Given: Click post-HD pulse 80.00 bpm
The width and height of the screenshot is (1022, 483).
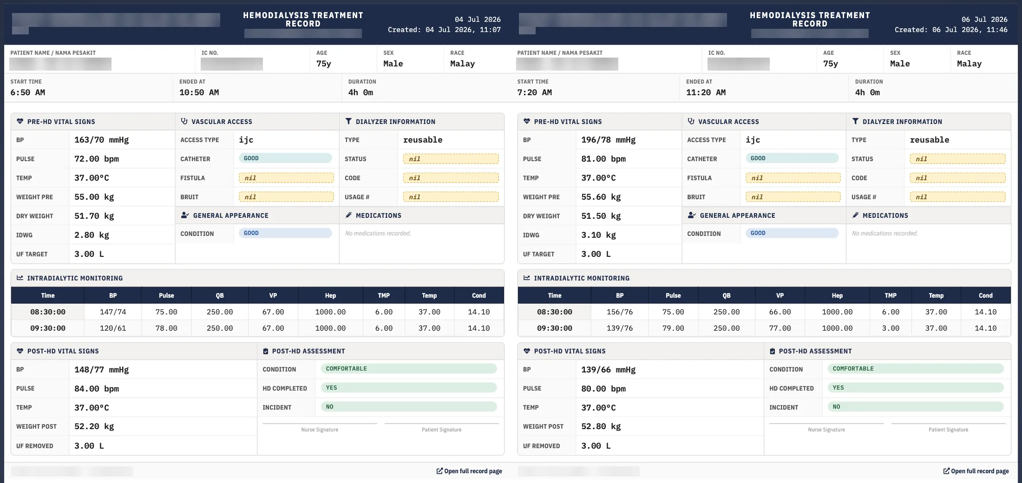Looking at the screenshot, I should 603,389.
